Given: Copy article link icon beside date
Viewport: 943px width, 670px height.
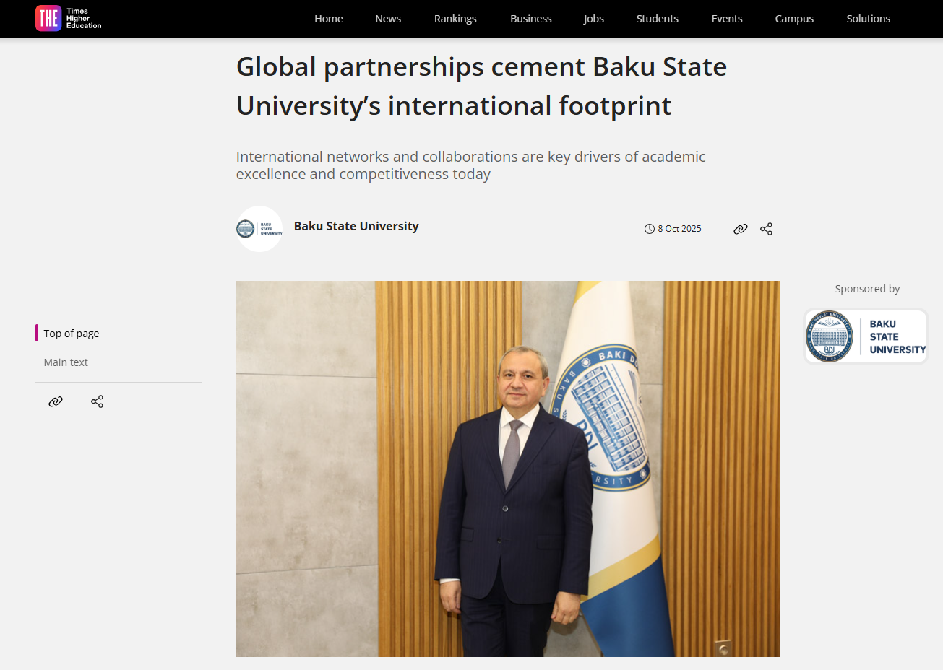Looking at the screenshot, I should (740, 229).
